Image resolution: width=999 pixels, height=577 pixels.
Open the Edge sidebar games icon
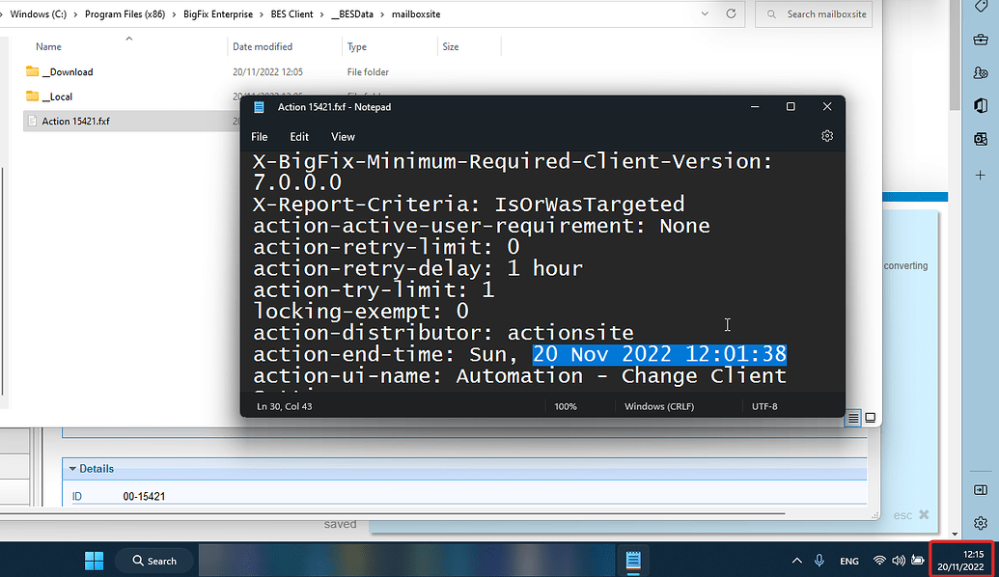point(982,73)
